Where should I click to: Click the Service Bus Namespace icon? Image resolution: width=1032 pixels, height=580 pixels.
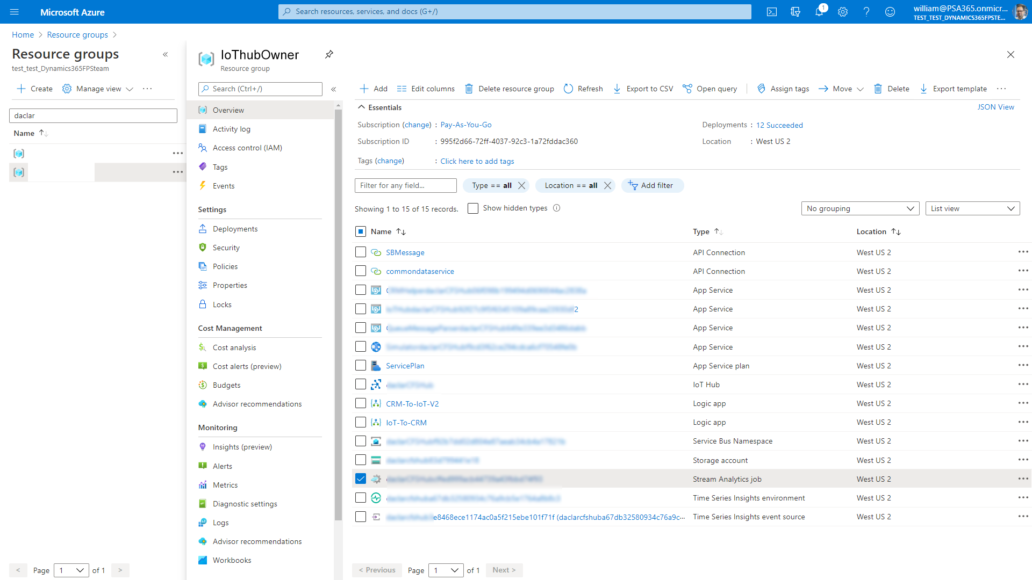click(376, 441)
